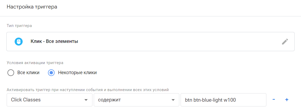Select the "Все клики" radio button
Viewport: 301px width, 112px height.
[x=11, y=73]
